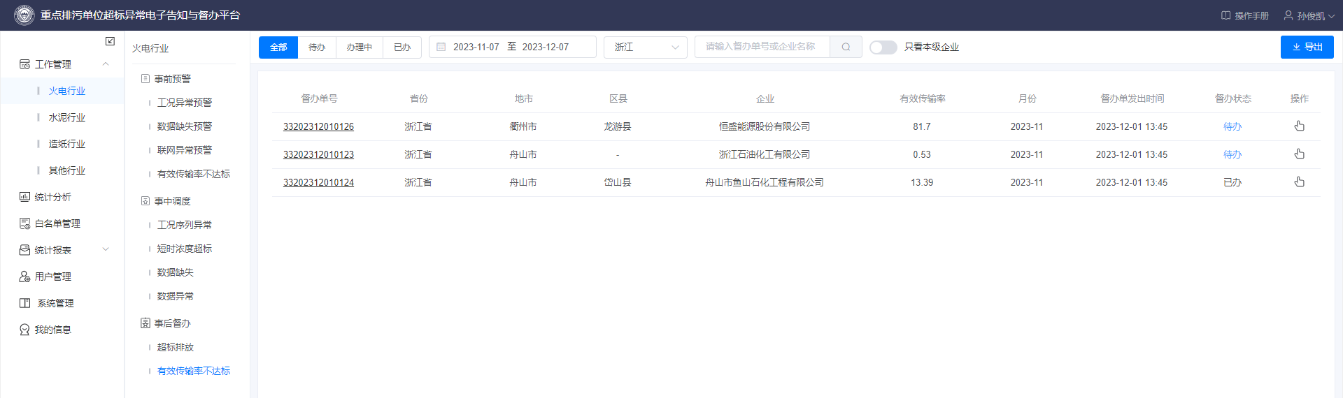Click 待办 status for 恒盛能源股份有限公司
The width and height of the screenshot is (1343, 398).
[x=1232, y=126]
